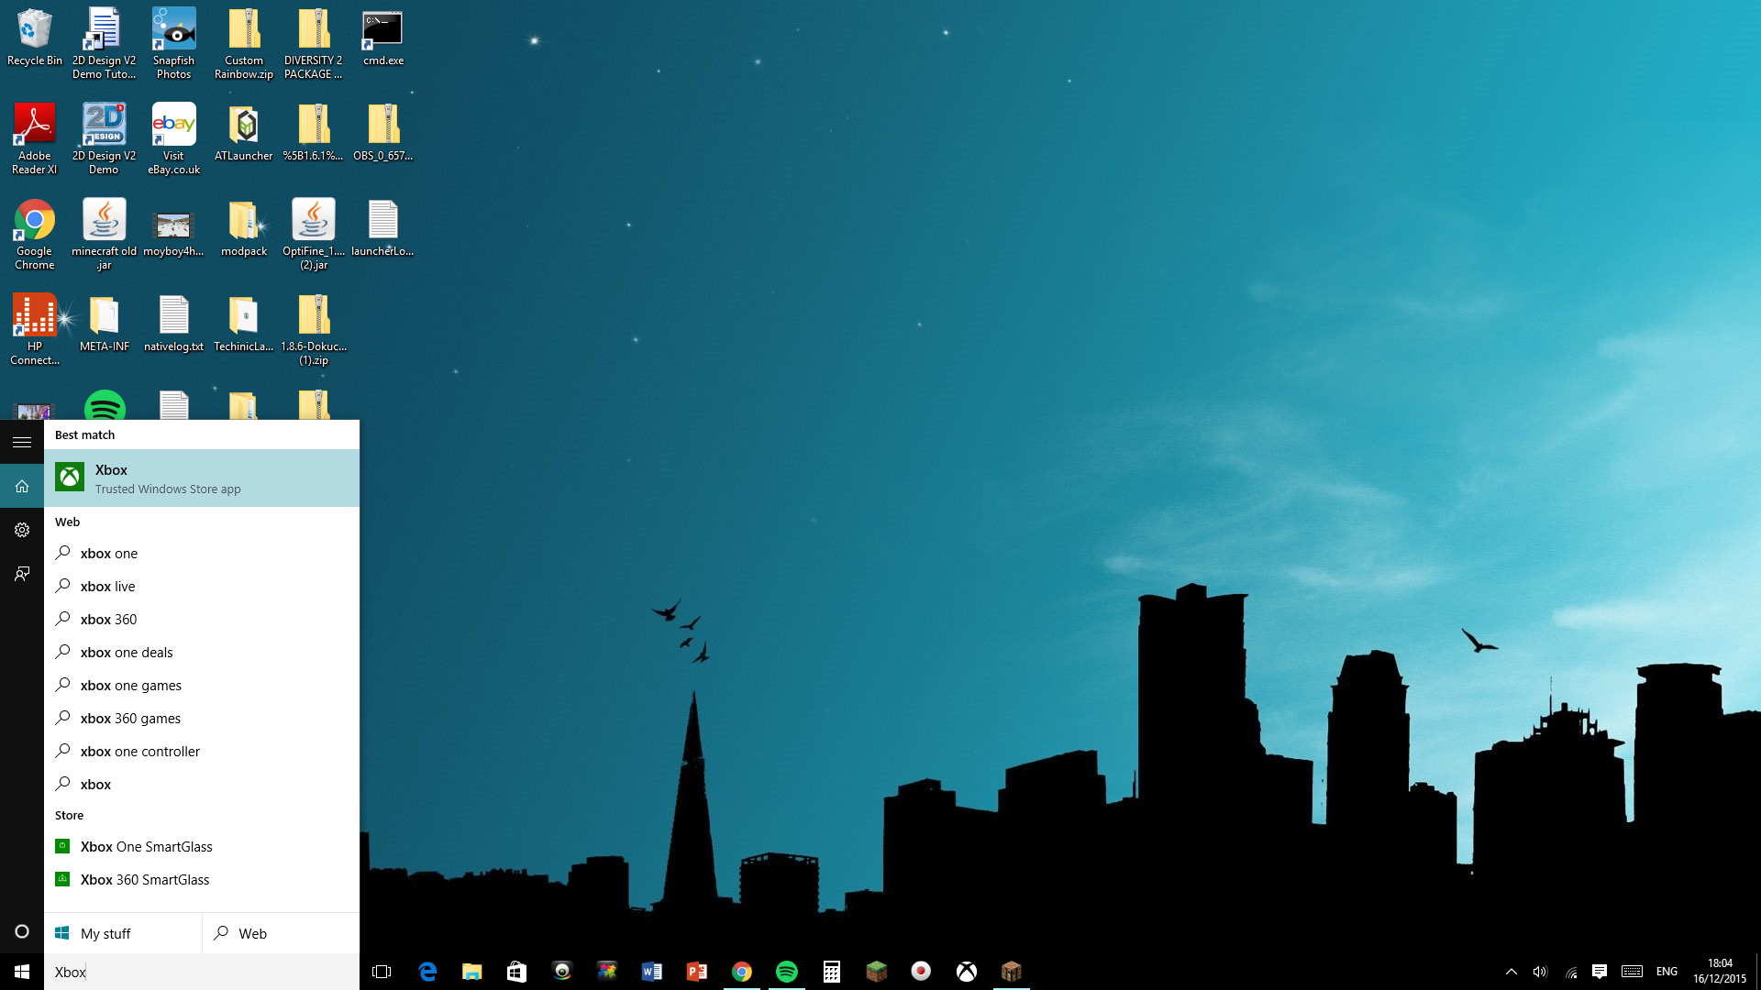
Task: Open the Action Center notifications icon
Action: (1600, 972)
